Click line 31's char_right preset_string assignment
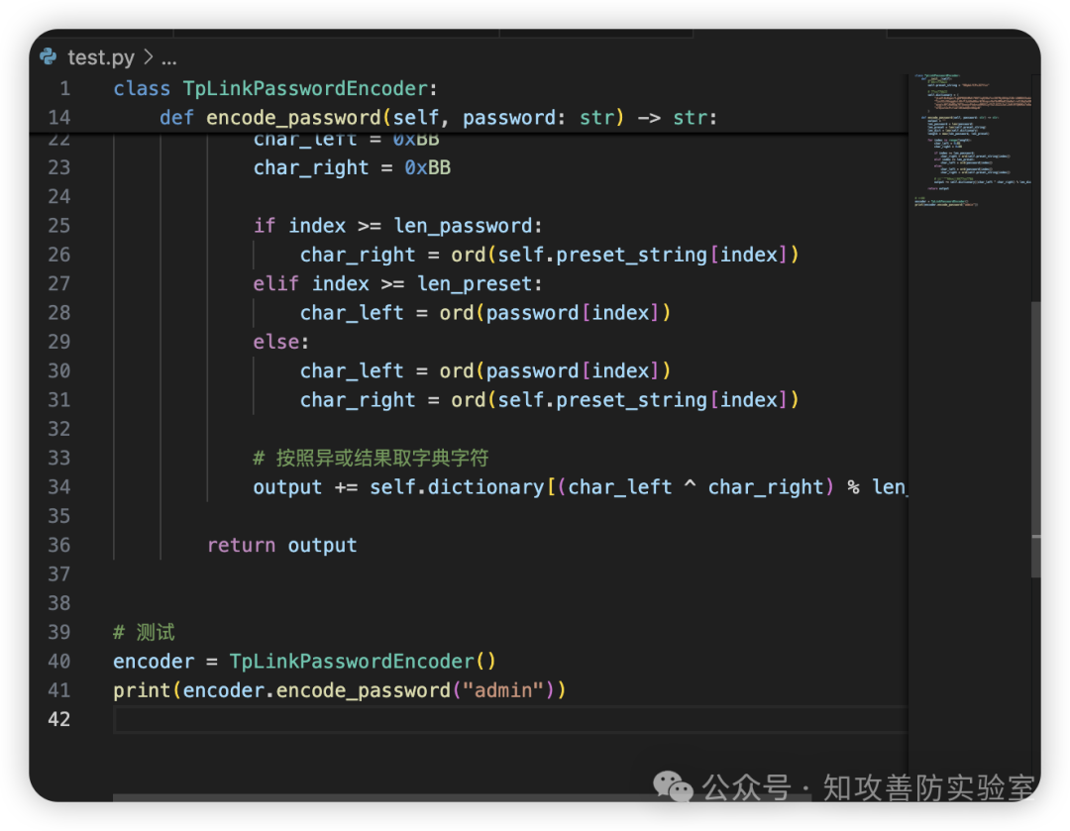This screenshot has width=1070, height=831. [x=549, y=400]
